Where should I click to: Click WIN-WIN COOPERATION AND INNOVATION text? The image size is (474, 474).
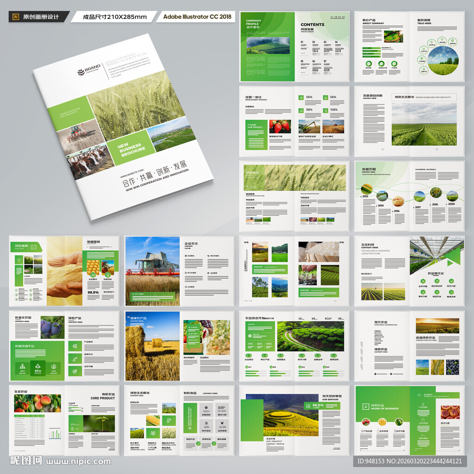(x=157, y=180)
